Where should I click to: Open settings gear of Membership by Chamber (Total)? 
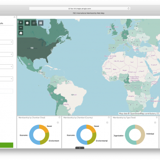(x=58, y=122)
